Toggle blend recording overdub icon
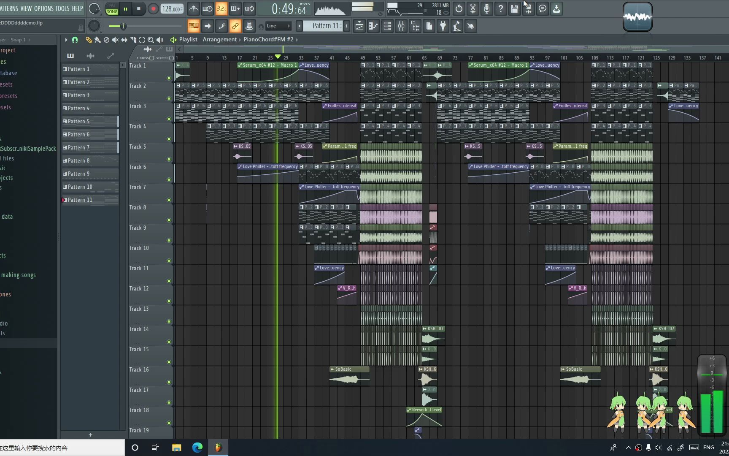 coord(235,8)
